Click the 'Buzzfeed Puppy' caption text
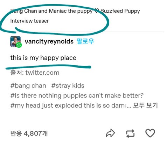The width and height of the screenshot is (168, 144). (120, 11)
